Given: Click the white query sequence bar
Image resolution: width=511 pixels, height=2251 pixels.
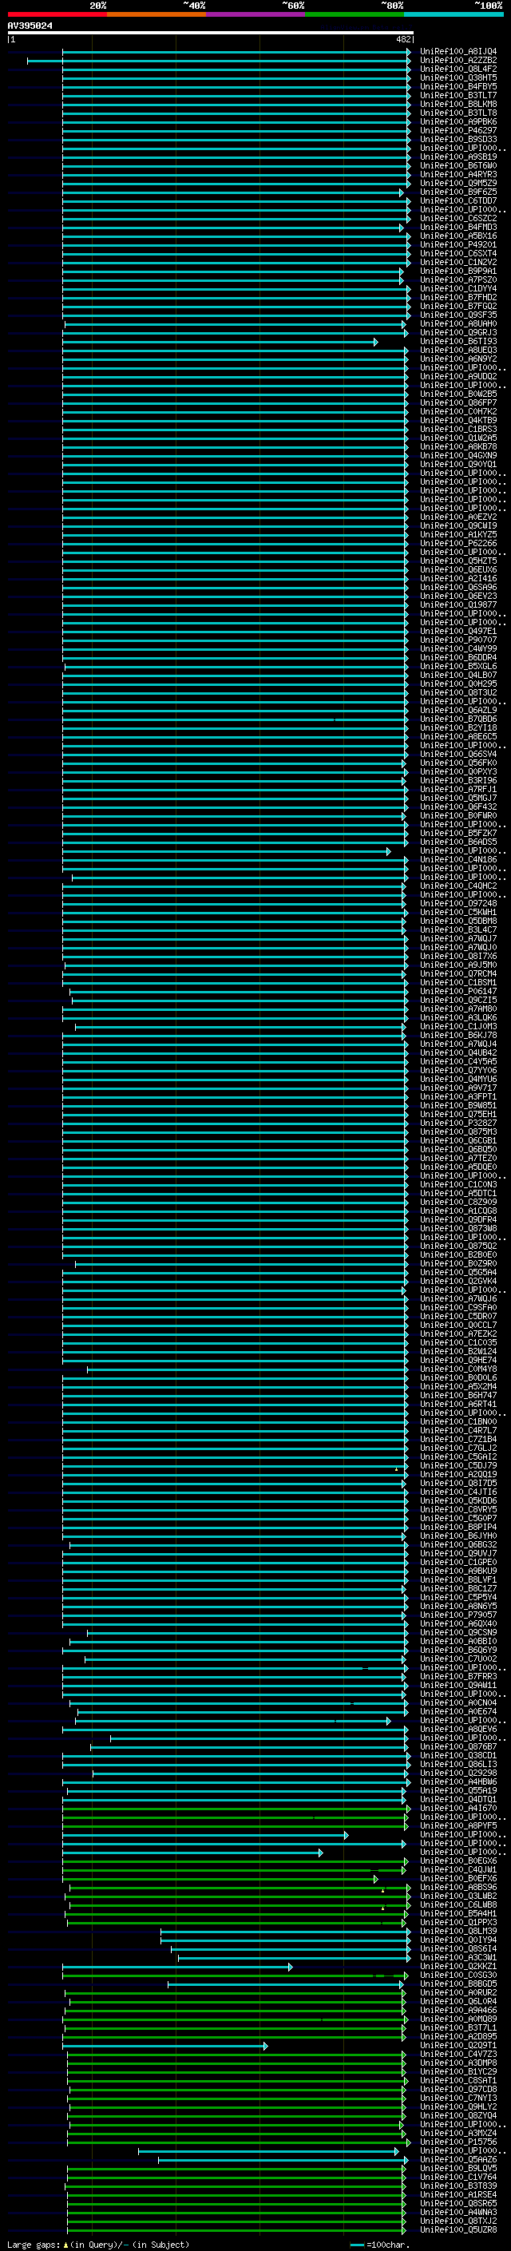Looking at the screenshot, I should [x=211, y=32].
